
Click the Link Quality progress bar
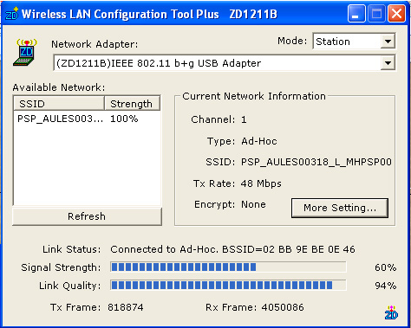pos(228,286)
